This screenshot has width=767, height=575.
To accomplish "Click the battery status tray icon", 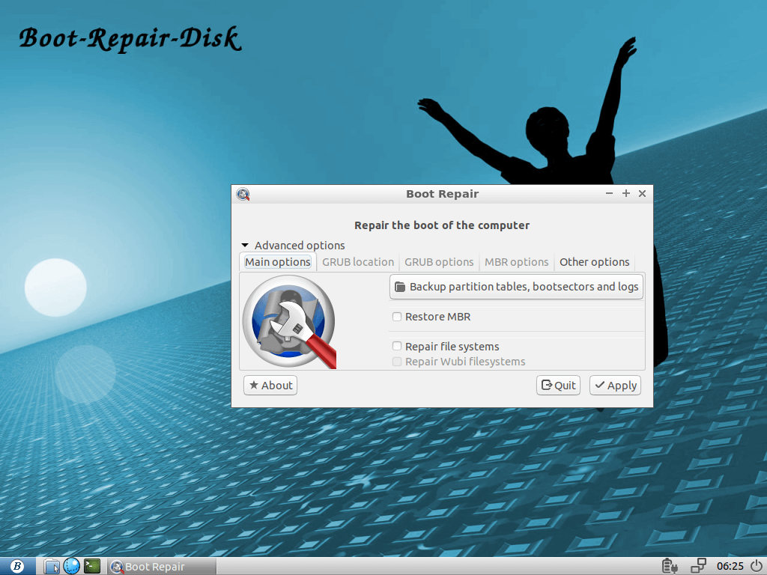I will (x=670, y=566).
